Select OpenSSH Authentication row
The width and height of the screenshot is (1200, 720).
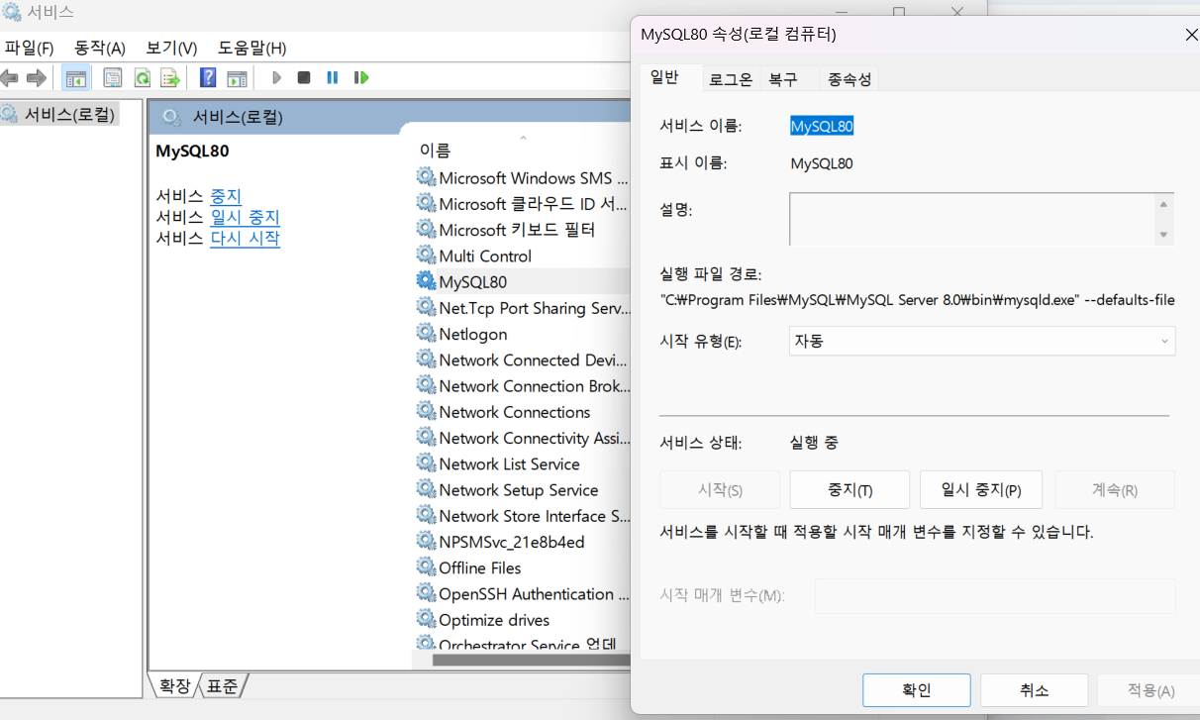(x=523, y=593)
